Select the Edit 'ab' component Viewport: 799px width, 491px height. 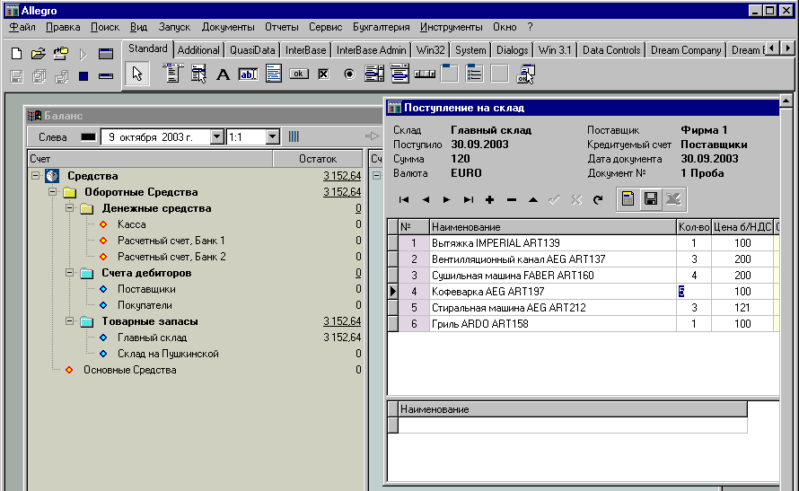248,75
